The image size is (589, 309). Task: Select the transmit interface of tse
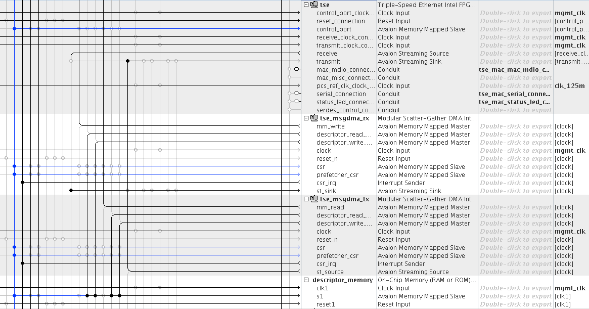[328, 61]
